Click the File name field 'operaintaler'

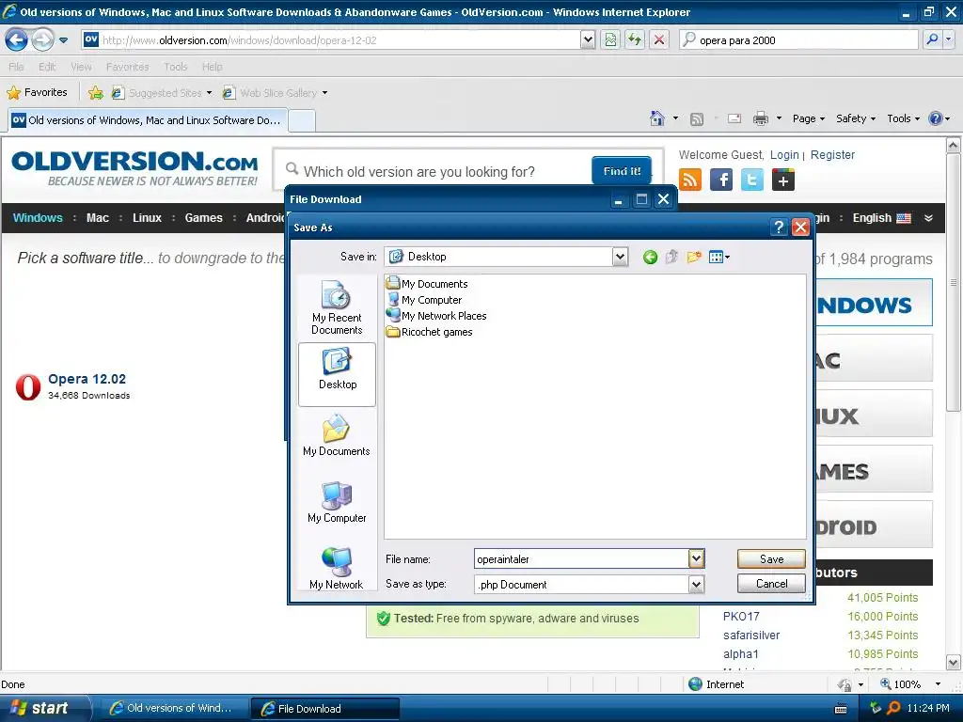[582, 558]
